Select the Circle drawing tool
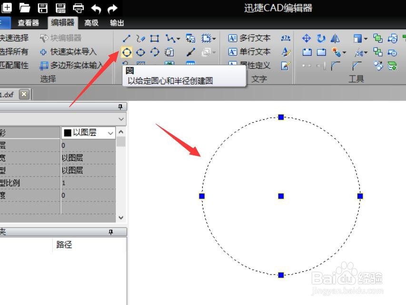406x305 pixels. tap(127, 52)
